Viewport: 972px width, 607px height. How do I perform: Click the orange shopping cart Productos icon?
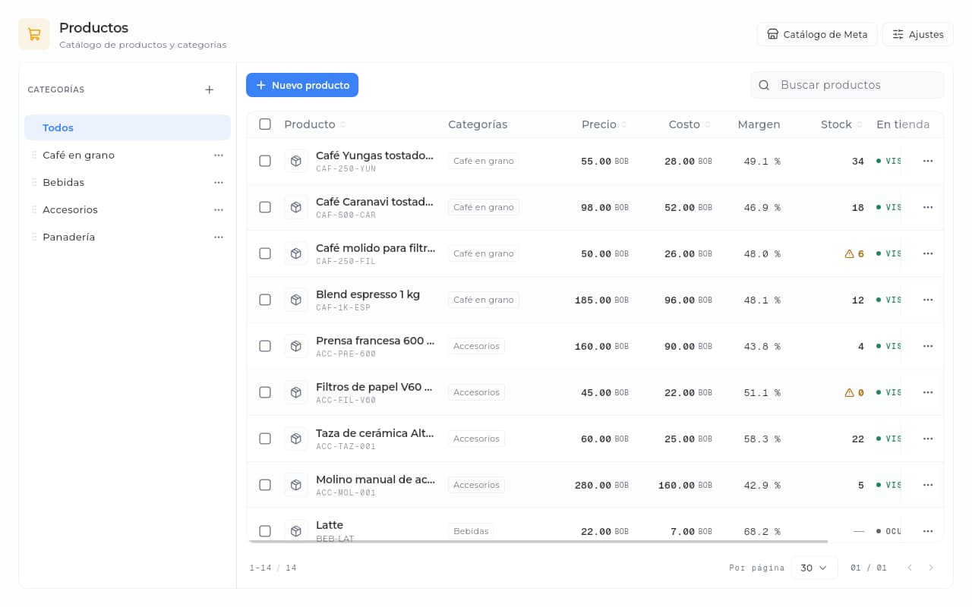(x=34, y=34)
